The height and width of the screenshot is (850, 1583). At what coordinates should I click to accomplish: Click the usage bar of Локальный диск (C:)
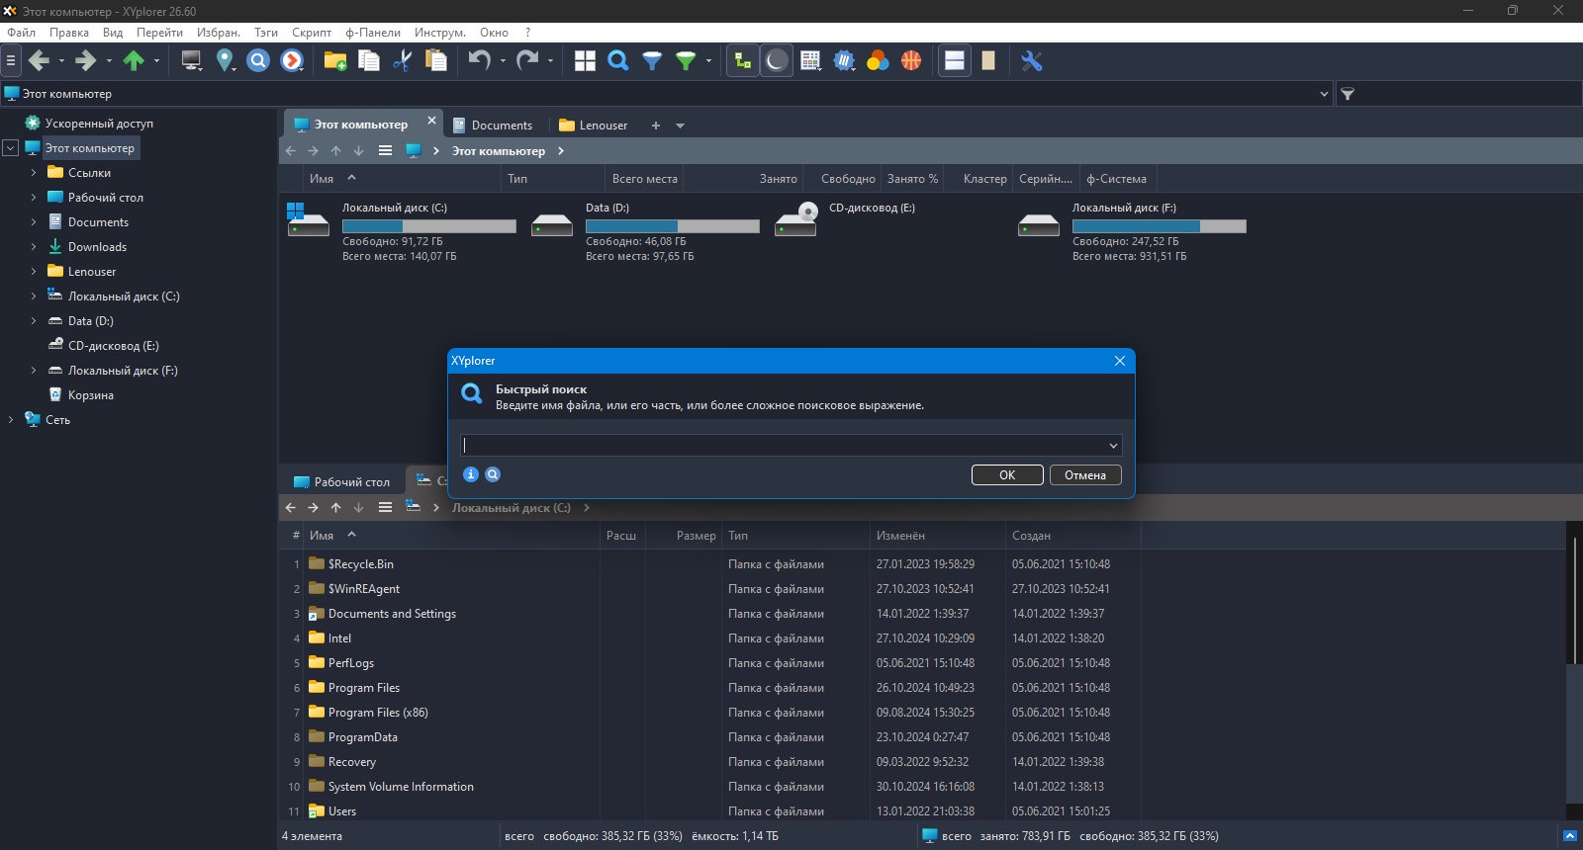pos(429,226)
